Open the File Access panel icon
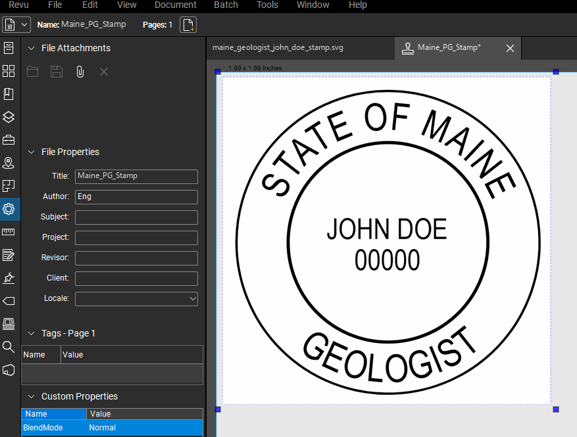 9,48
